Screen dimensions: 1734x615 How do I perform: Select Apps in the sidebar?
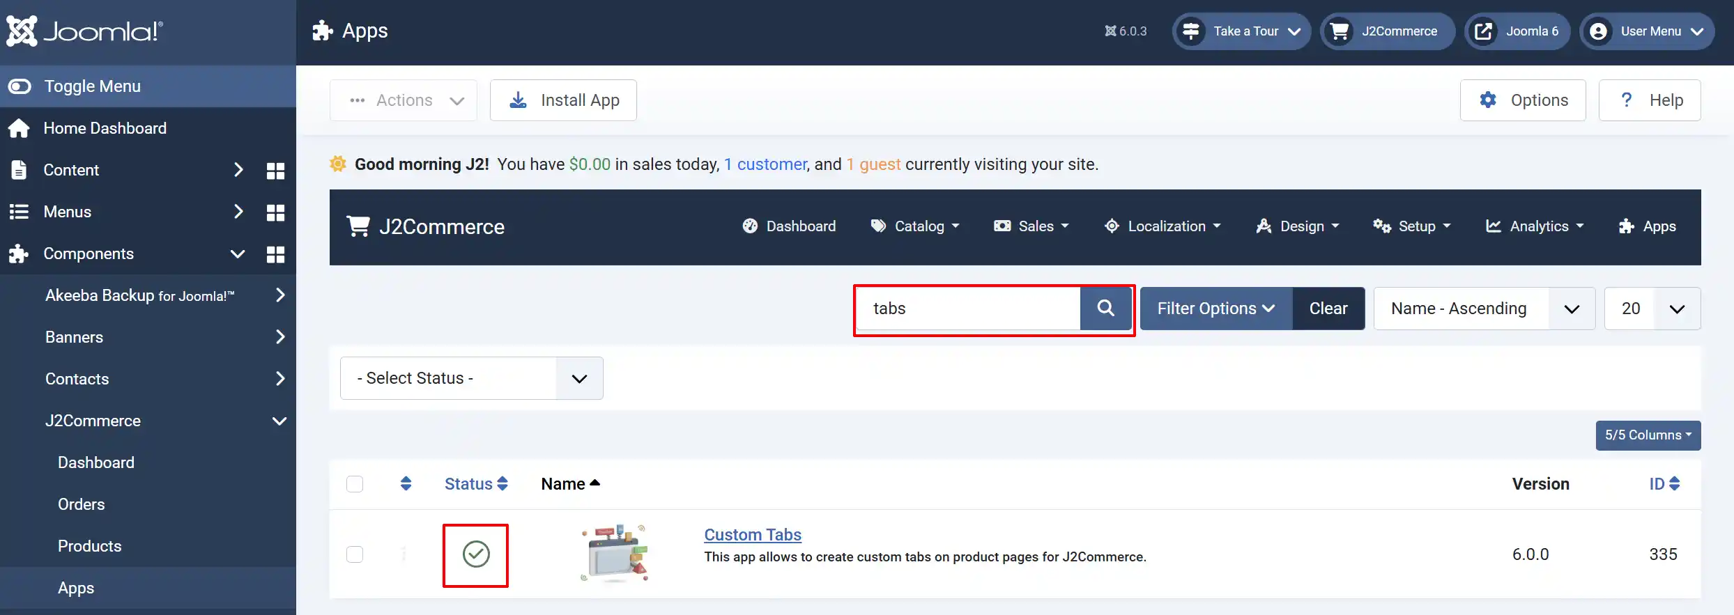[x=76, y=588]
